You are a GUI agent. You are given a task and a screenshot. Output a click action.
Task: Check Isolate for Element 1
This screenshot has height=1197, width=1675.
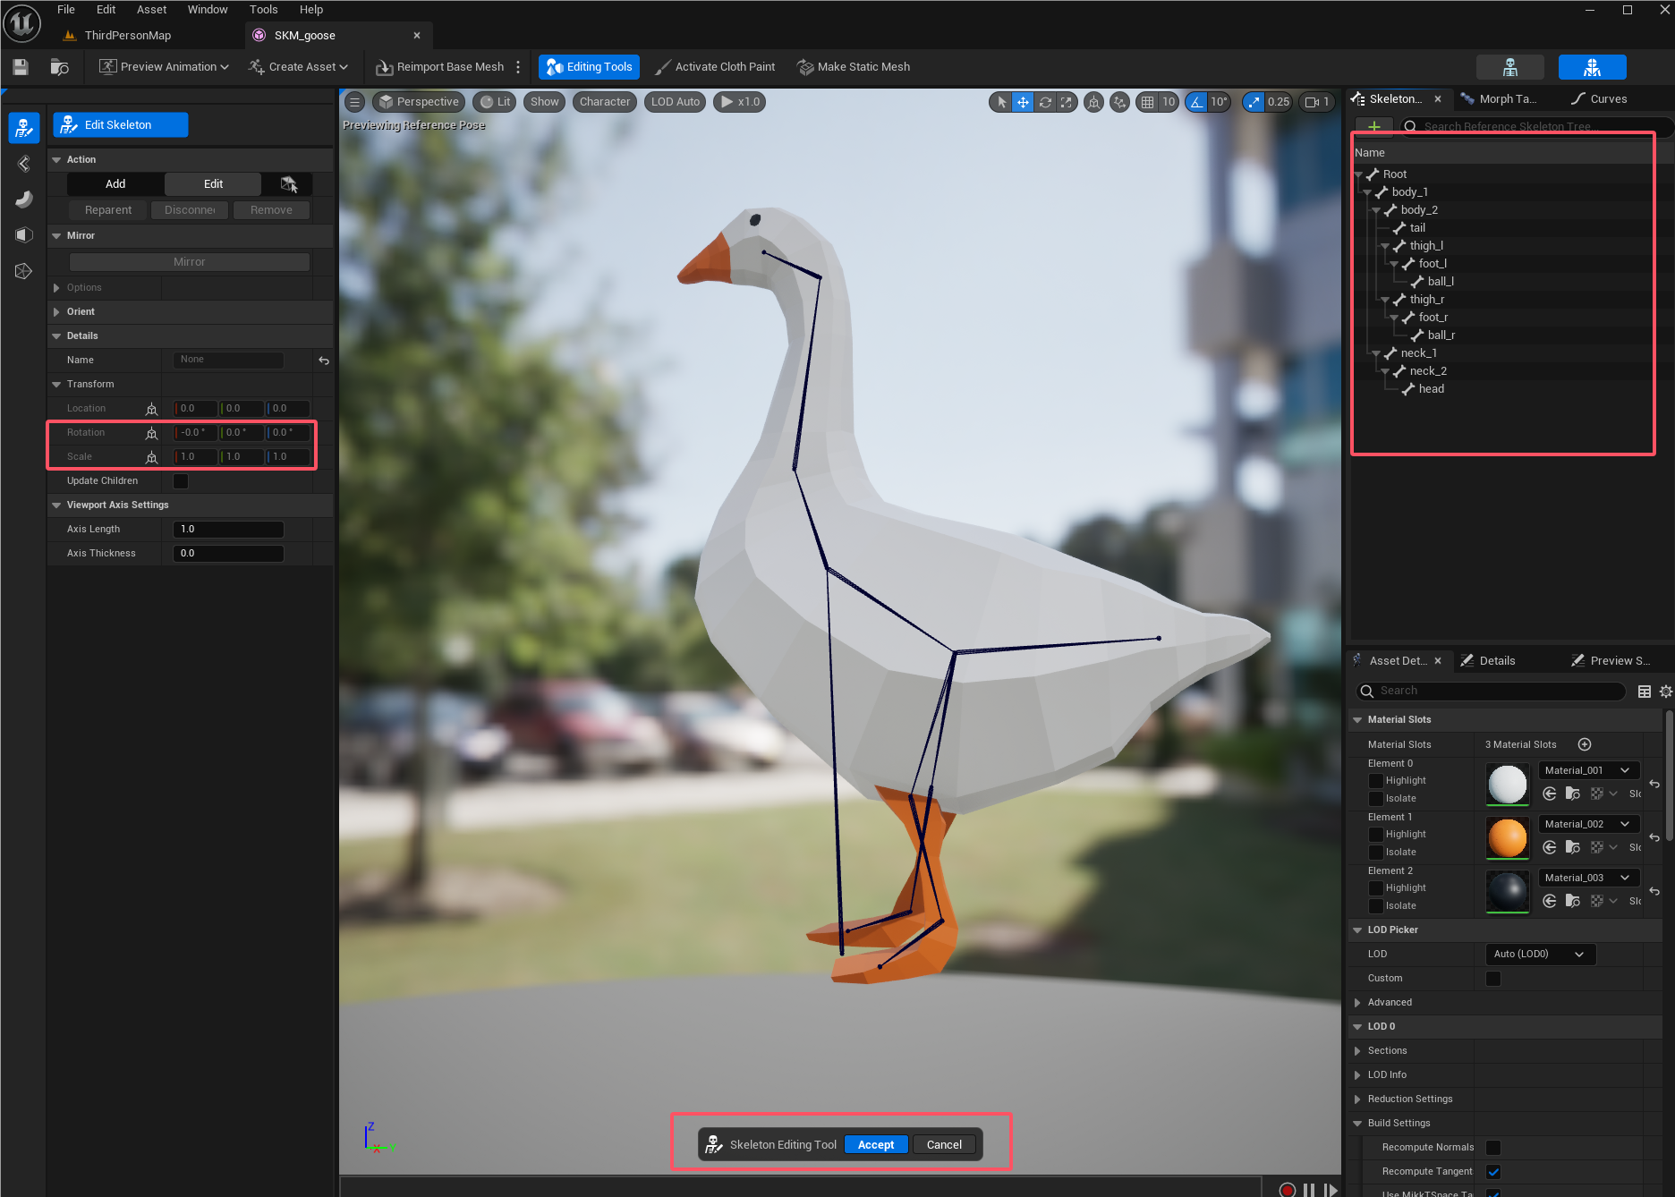(x=1376, y=853)
